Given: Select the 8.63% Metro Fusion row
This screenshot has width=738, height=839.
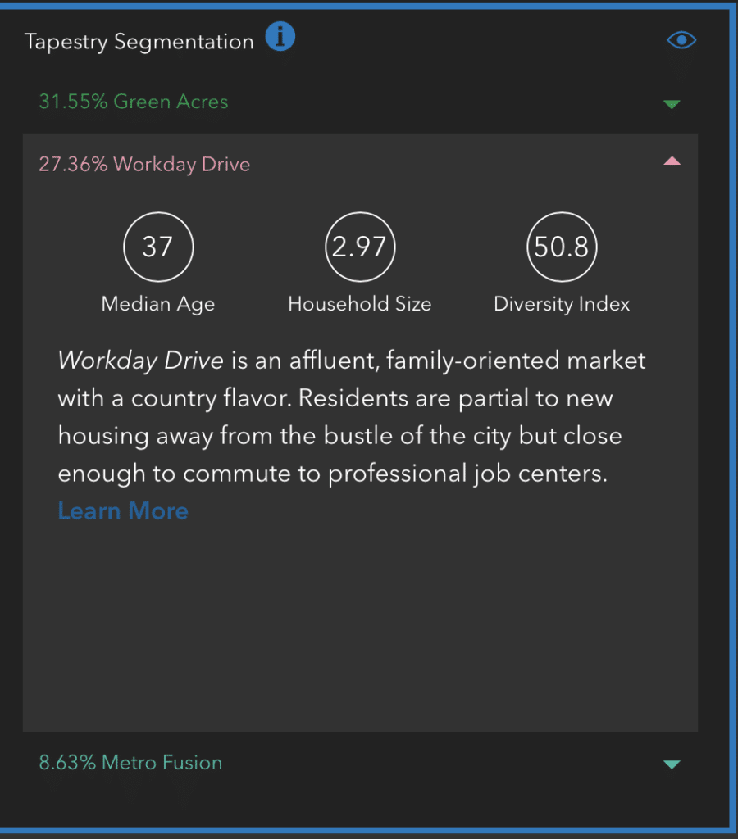Looking at the screenshot, I should point(360,763).
